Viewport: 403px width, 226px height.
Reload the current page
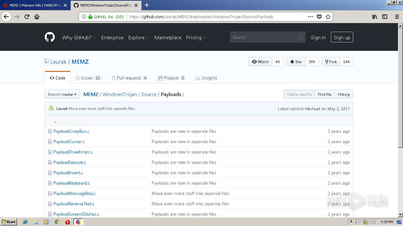(x=27, y=17)
